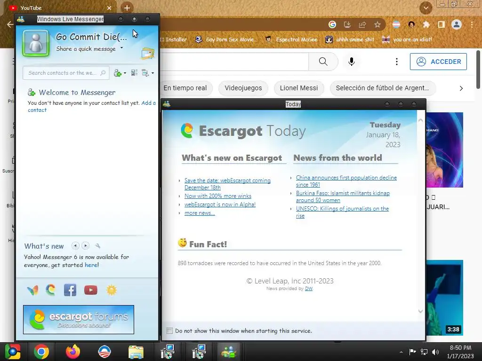482x361 pixels.
Task: Open the Facebook icon in Messenger
Action: tap(70, 290)
